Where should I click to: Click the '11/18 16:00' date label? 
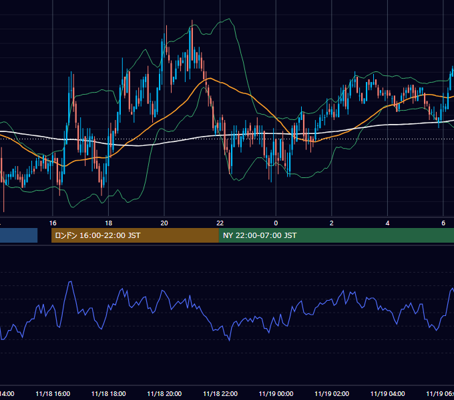(53, 393)
